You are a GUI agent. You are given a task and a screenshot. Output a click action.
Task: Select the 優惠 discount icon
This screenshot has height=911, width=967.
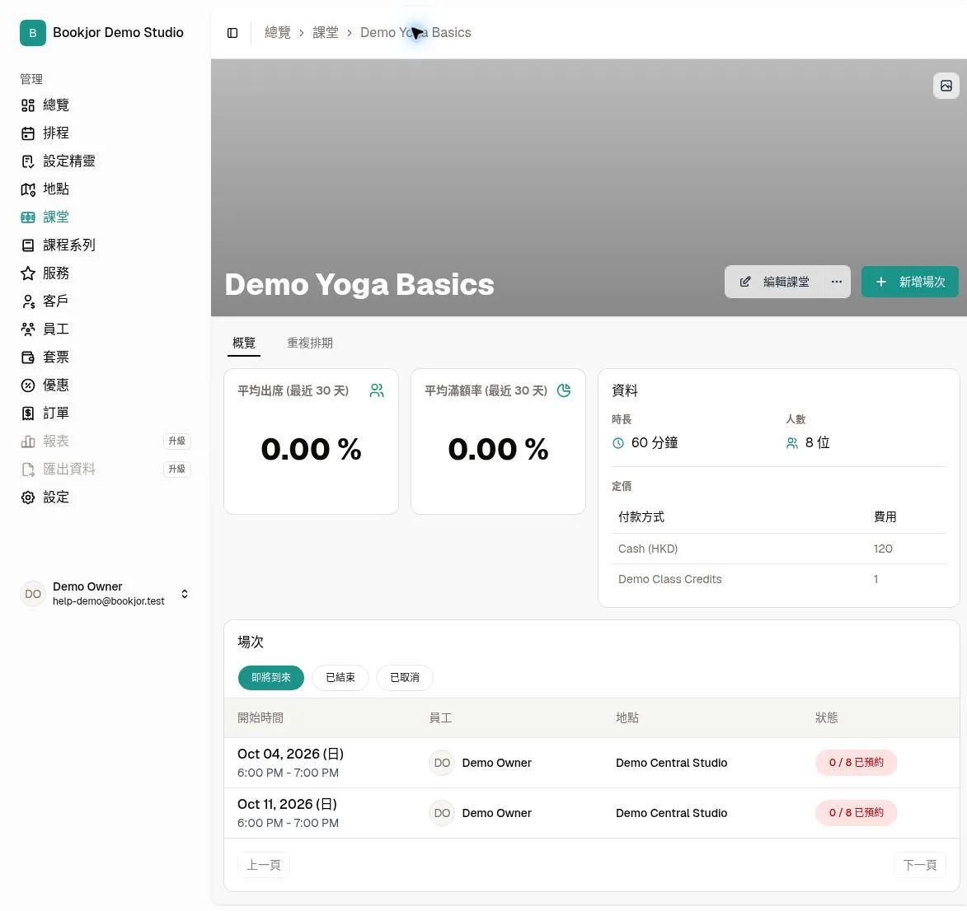28,385
